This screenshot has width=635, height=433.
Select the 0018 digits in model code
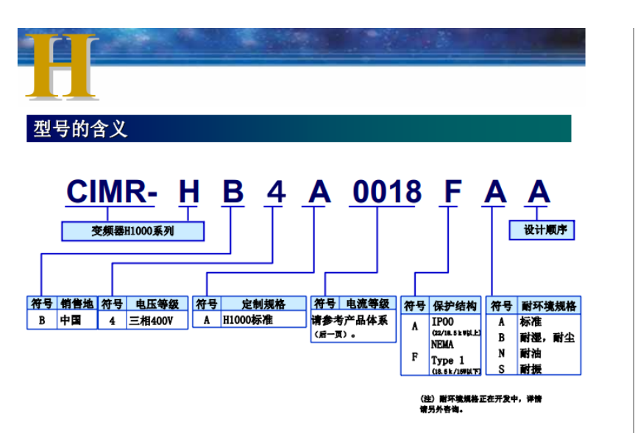(386, 193)
